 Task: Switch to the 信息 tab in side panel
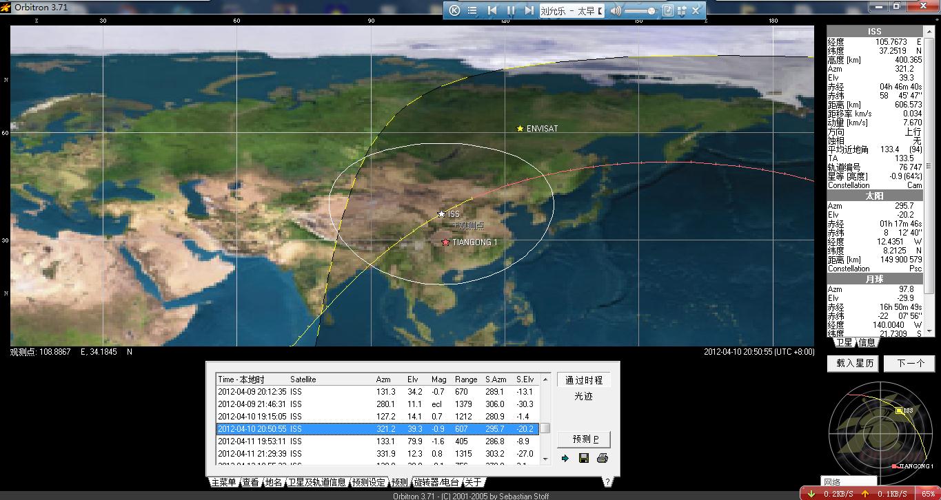pyautogui.click(x=867, y=342)
